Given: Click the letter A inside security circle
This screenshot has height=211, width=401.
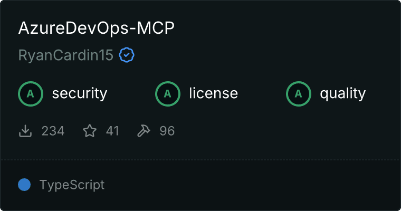Looking at the screenshot, I should click(x=31, y=94).
